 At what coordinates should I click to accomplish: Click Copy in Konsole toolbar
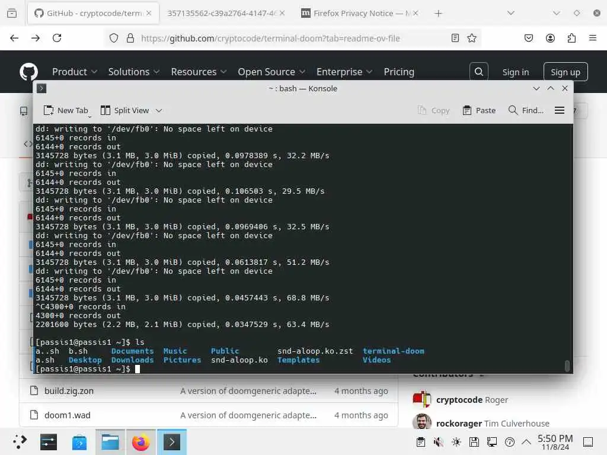[x=433, y=111]
